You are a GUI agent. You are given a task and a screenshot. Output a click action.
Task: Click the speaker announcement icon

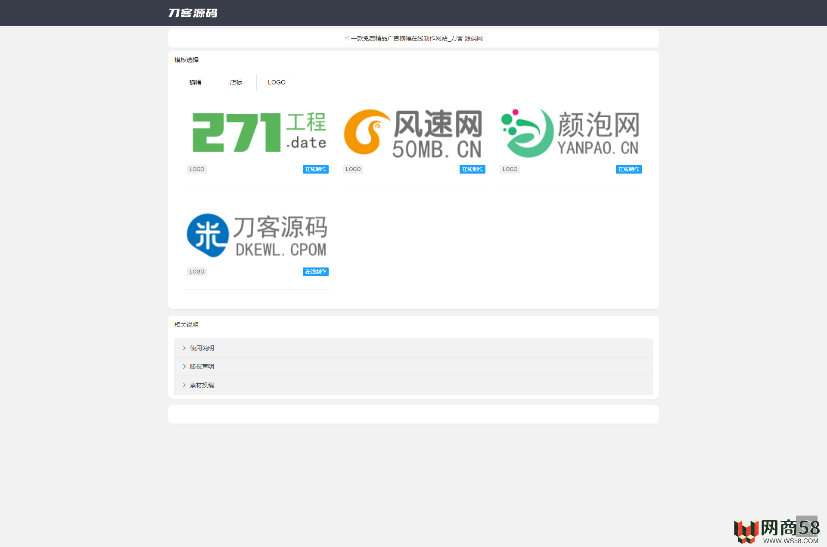click(x=347, y=38)
